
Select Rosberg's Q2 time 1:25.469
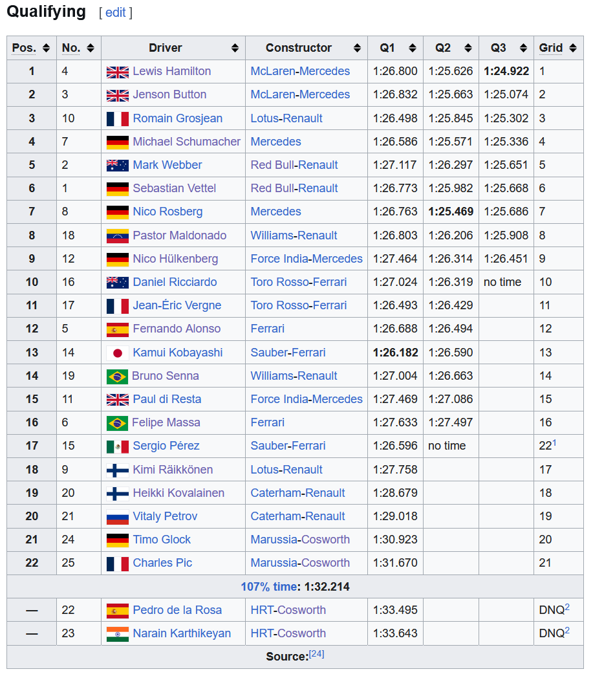451,212
